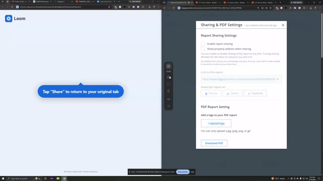Bookmark the BiggerPockets page with star icon

[x=270, y=8]
